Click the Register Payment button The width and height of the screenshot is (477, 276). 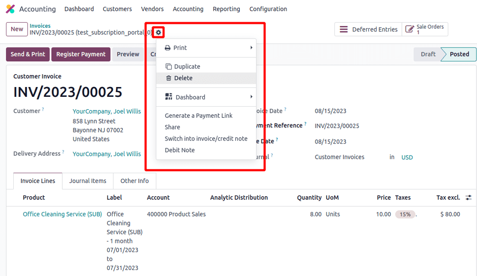(81, 54)
